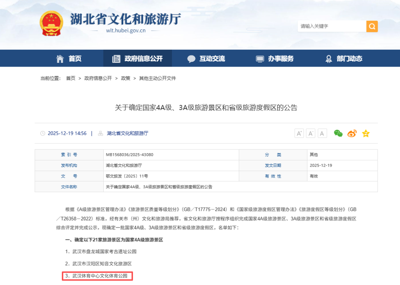Click the orange search magnifier icon
The height and width of the screenshot is (285, 400).
point(372,26)
